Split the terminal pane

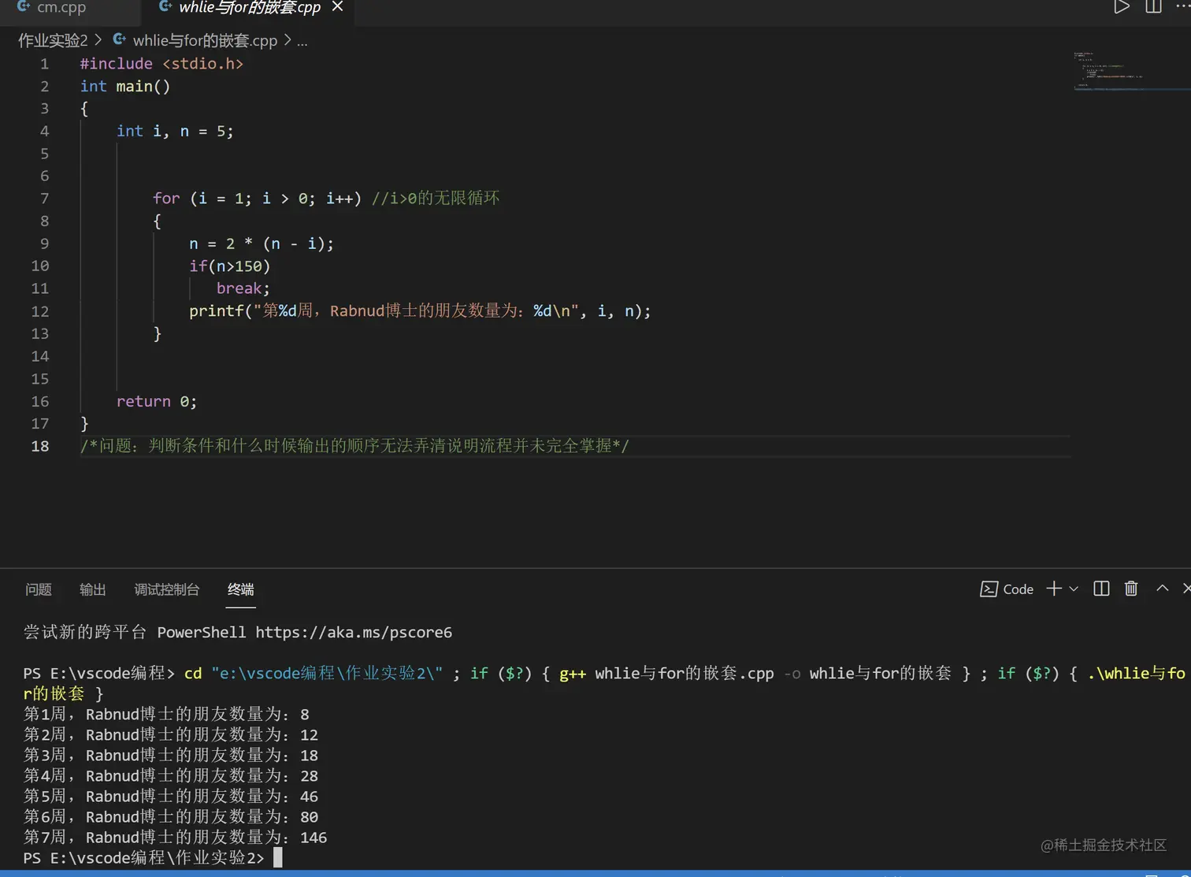click(x=1101, y=589)
